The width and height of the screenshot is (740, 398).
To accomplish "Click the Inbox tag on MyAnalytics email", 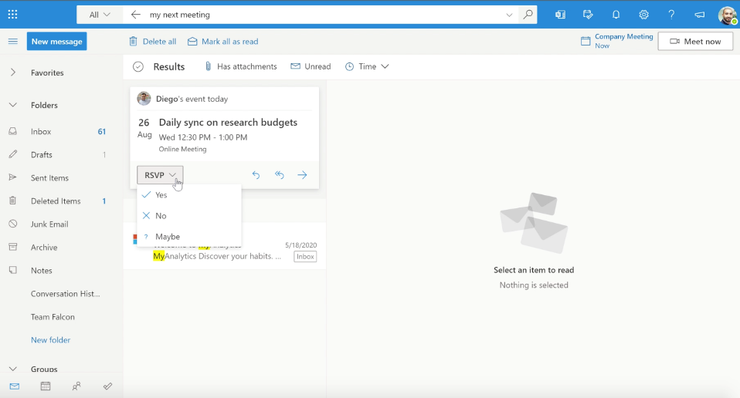I will [305, 257].
